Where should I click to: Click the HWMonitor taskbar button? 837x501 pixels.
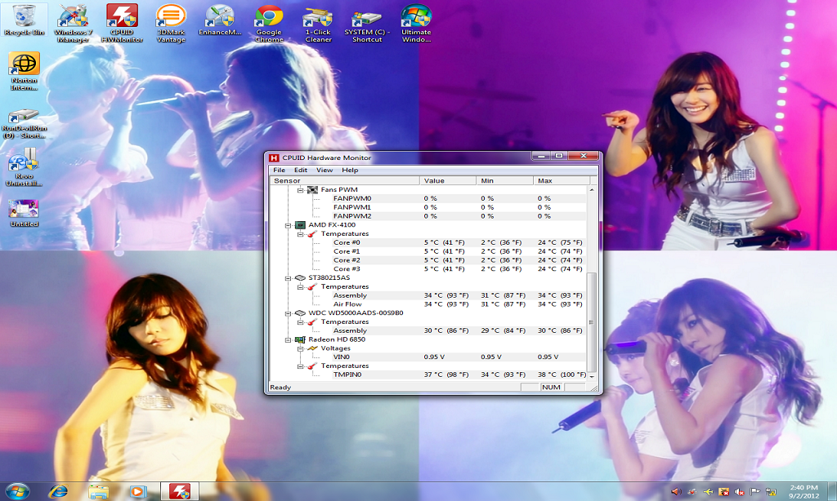(180, 491)
